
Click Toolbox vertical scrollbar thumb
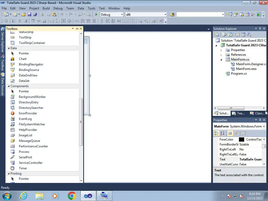(x=81, y=122)
